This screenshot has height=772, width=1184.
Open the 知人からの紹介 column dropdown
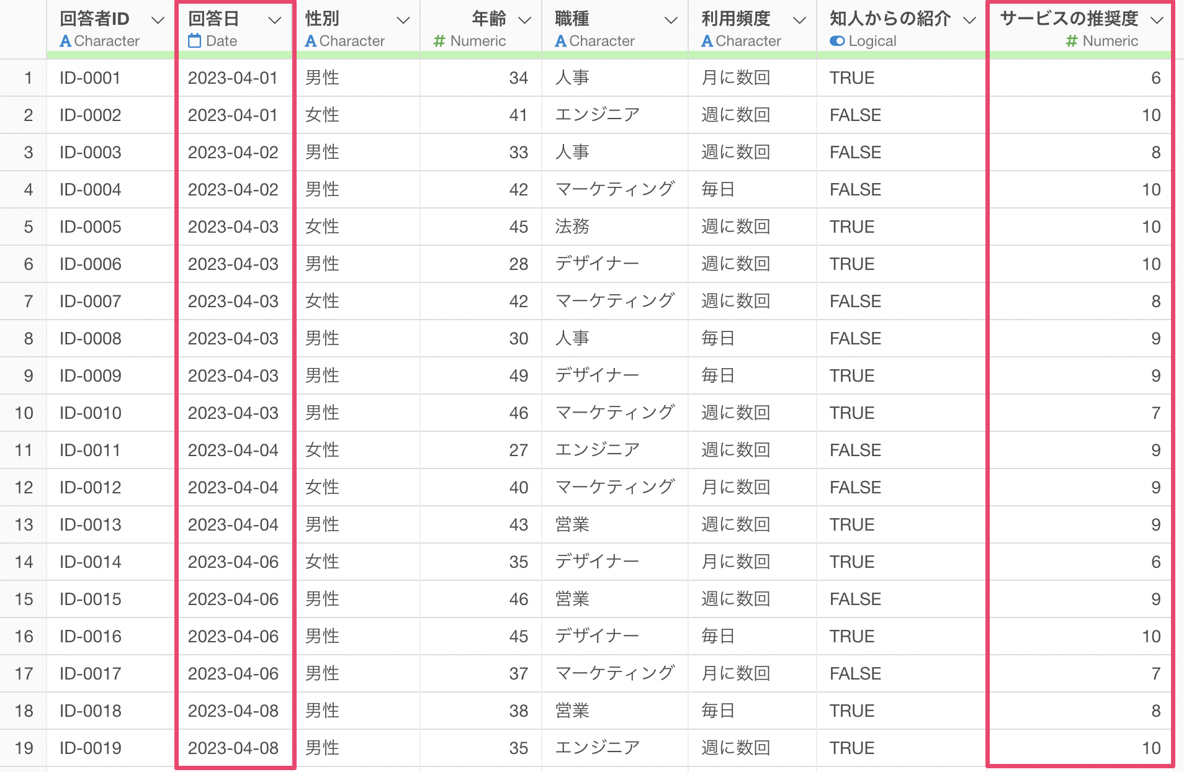[x=969, y=20]
